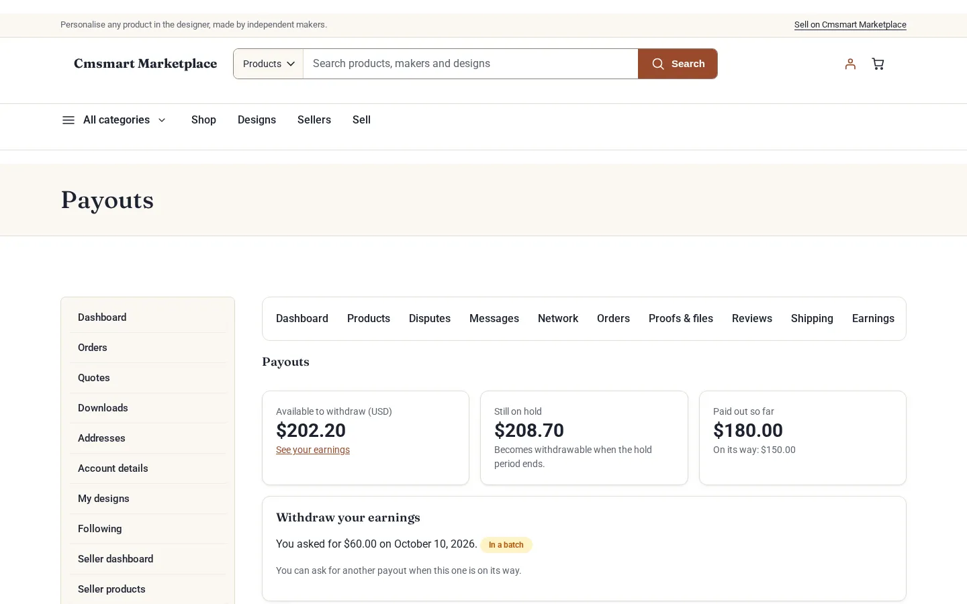Open the Sell menu item
The height and width of the screenshot is (604, 967).
pos(361,120)
